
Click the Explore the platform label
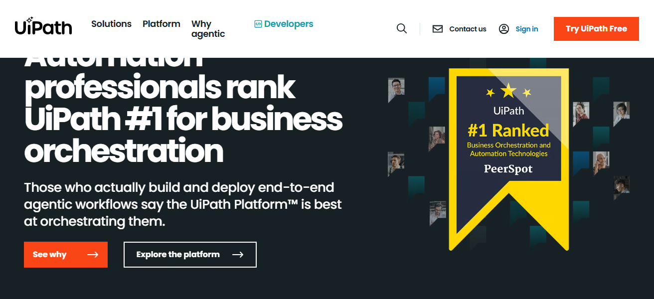(x=178, y=255)
